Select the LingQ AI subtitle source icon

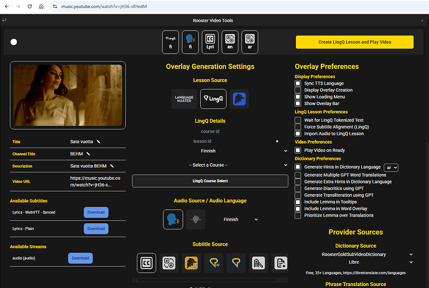click(x=214, y=263)
